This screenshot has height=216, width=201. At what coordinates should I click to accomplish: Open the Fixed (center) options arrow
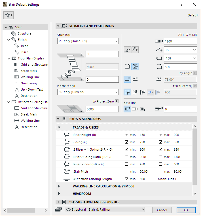[x=195, y=86]
